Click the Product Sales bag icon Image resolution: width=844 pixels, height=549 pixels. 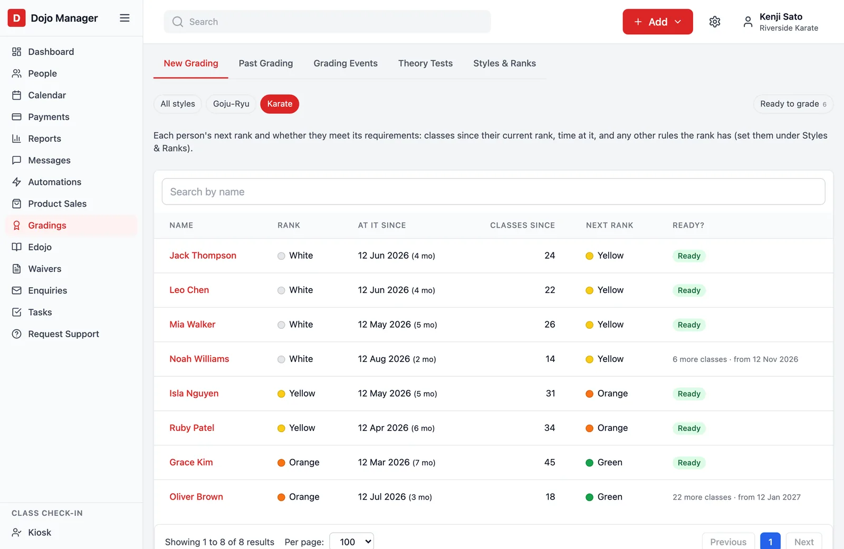point(17,203)
